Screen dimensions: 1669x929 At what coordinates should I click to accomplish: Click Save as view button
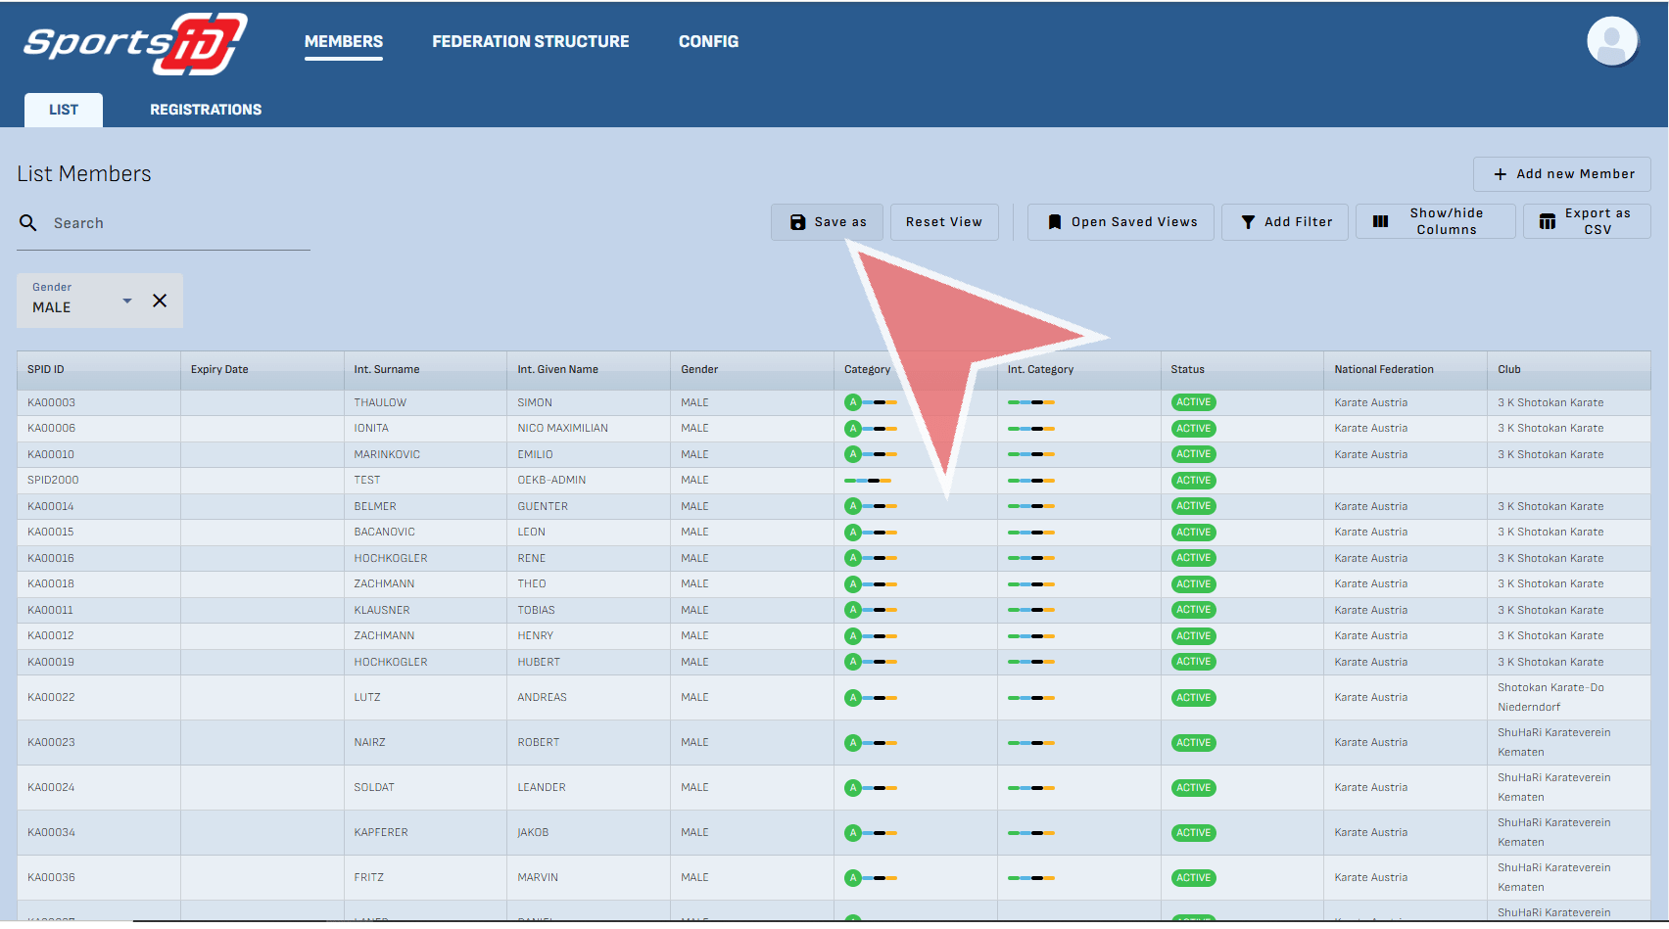click(827, 222)
